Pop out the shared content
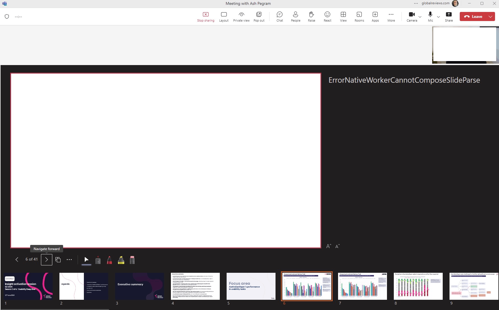Viewport: 499px width, 310px height. coord(259,17)
